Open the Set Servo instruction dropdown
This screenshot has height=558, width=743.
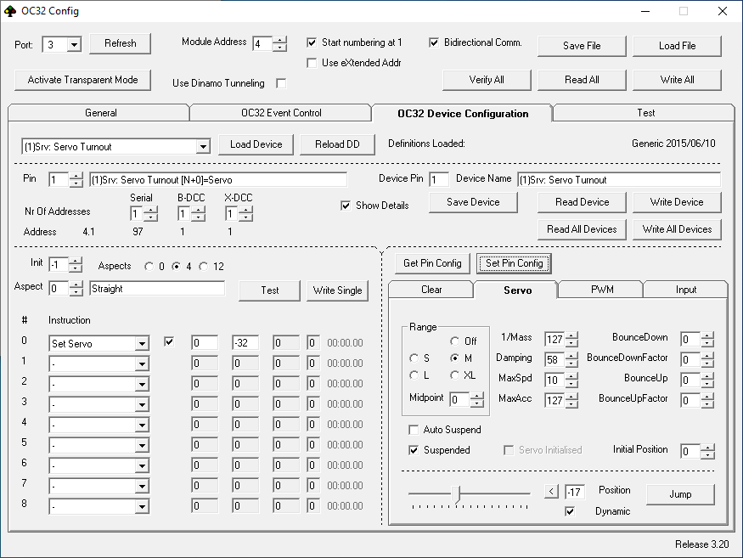tap(141, 343)
